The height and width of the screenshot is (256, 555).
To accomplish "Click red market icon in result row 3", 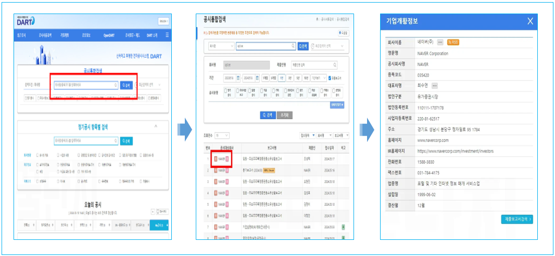I will click(x=216, y=182).
